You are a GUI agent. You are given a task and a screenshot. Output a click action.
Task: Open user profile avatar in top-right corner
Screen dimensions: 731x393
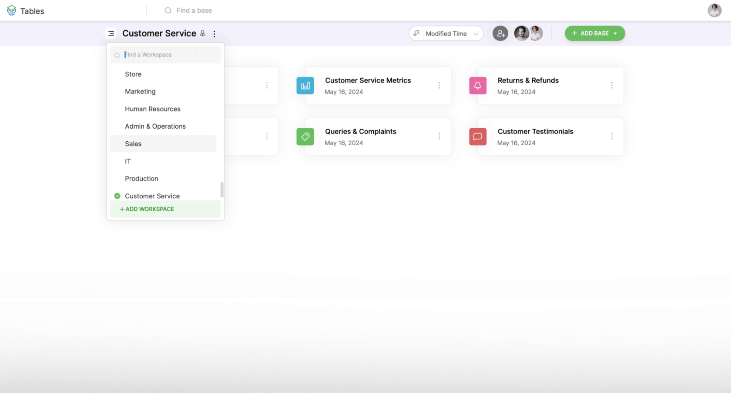[x=714, y=10]
